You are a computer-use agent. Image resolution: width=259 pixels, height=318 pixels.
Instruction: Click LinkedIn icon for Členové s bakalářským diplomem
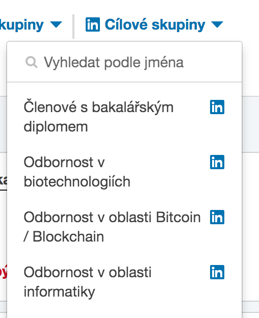217,107
